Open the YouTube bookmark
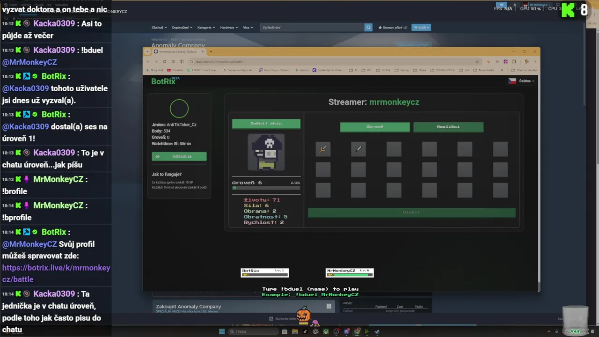 176,70
